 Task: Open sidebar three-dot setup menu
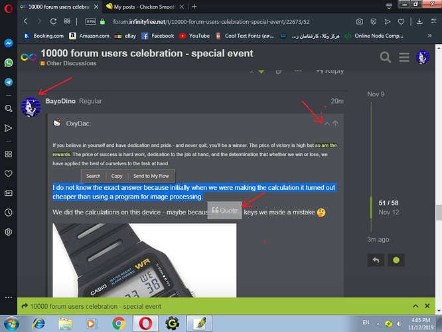(x=9, y=297)
